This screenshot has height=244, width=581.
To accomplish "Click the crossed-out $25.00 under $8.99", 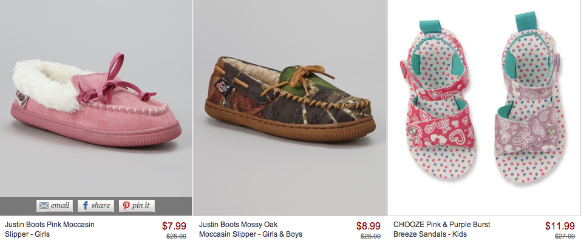I will (x=370, y=236).
